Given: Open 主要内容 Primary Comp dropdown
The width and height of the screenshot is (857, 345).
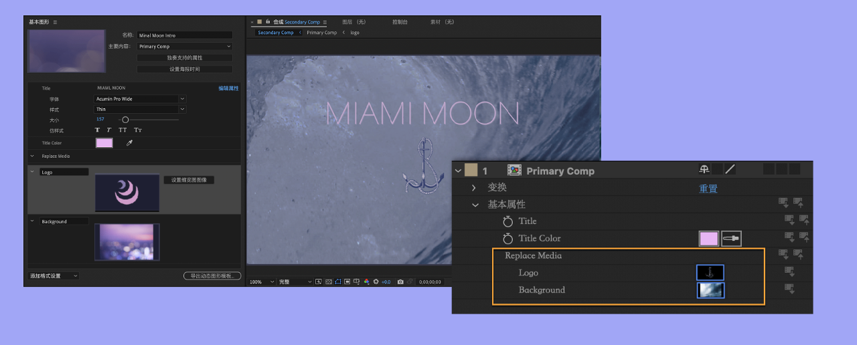Looking at the screenshot, I should pos(184,47).
